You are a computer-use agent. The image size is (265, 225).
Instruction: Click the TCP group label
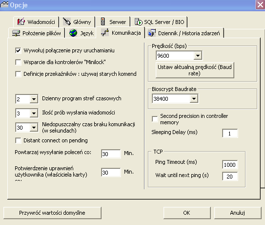(x=158, y=152)
